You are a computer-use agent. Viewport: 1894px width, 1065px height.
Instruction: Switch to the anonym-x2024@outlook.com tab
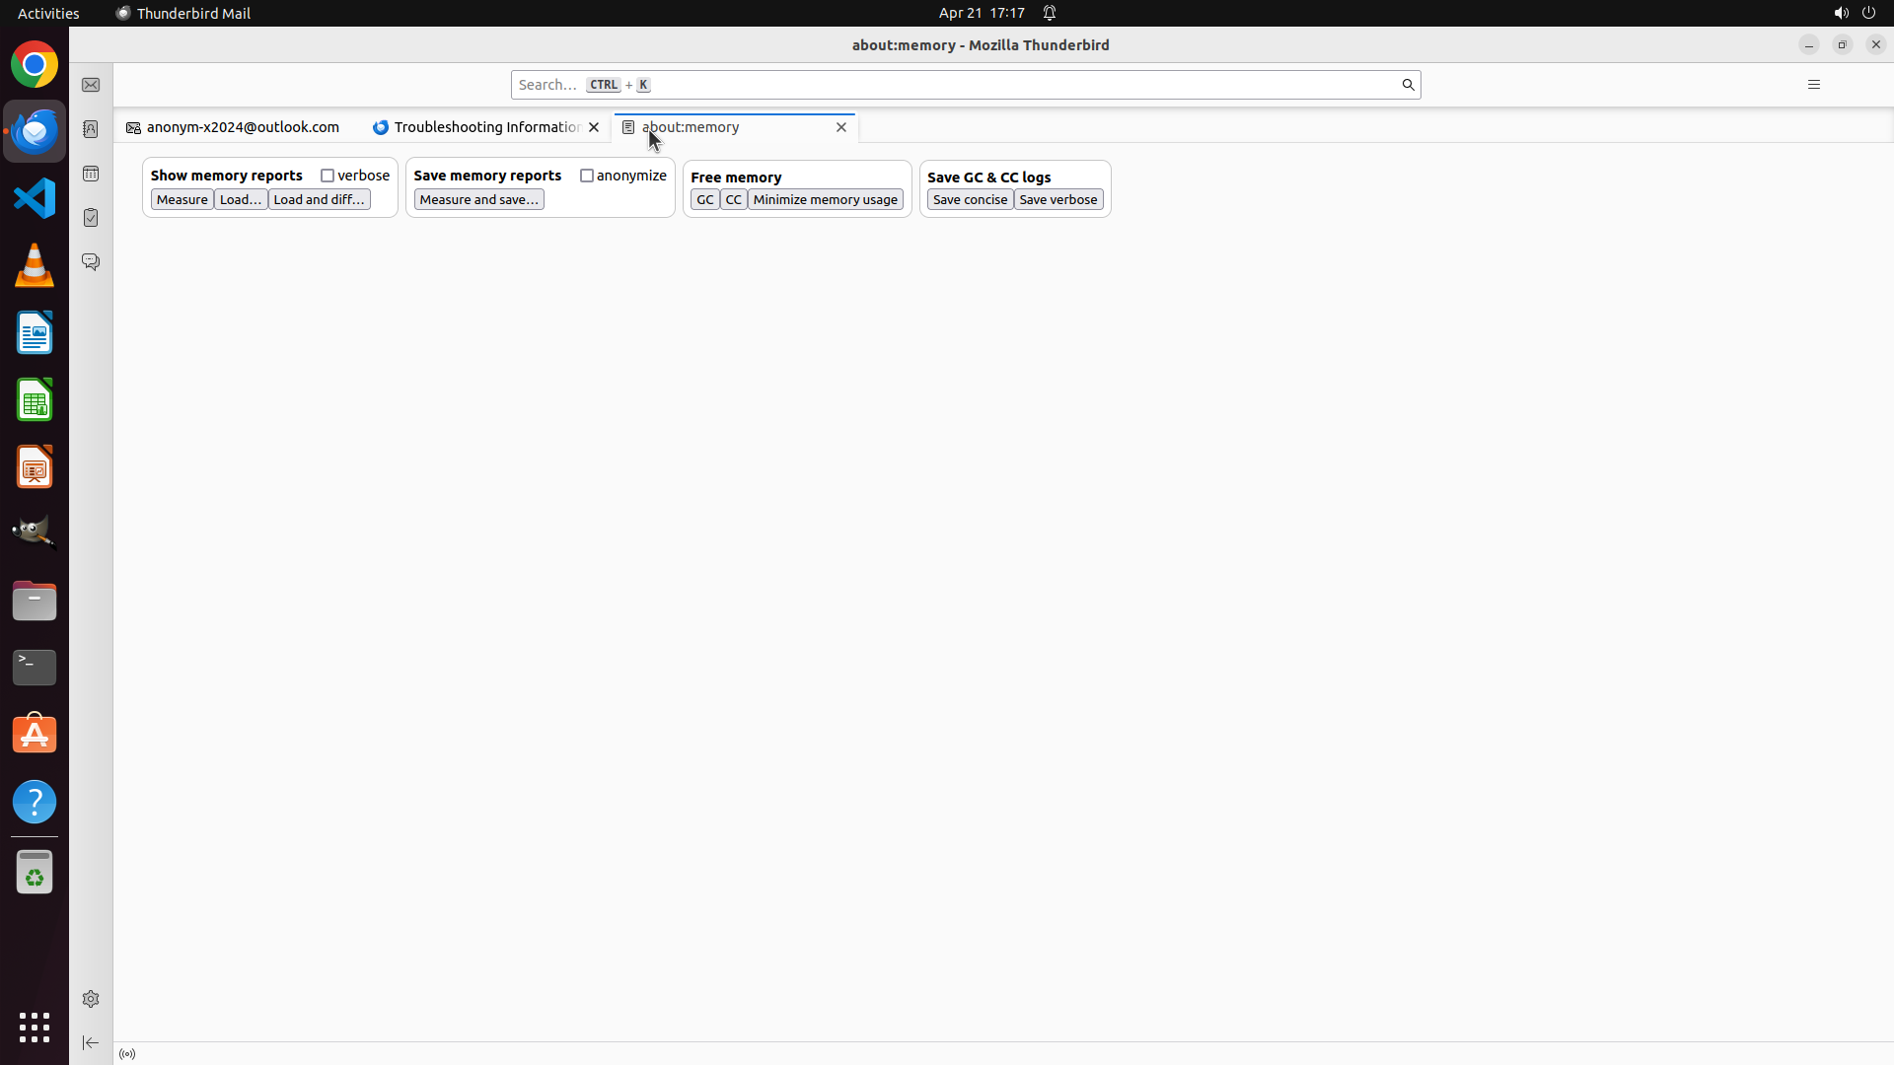(242, 127)
